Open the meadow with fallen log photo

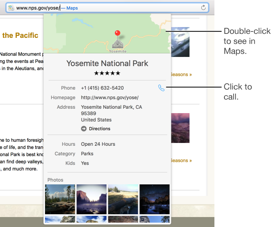(x=123, y=199)
